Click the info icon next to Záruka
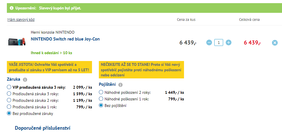 click(25, 80)
